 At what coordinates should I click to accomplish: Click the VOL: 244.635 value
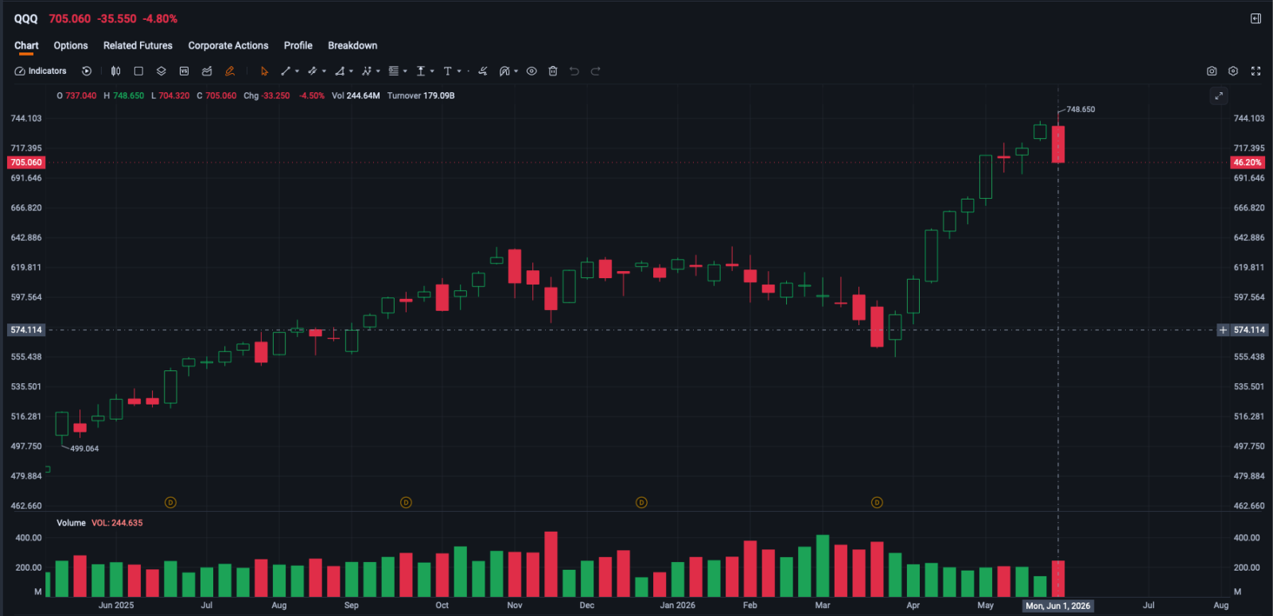117,523
